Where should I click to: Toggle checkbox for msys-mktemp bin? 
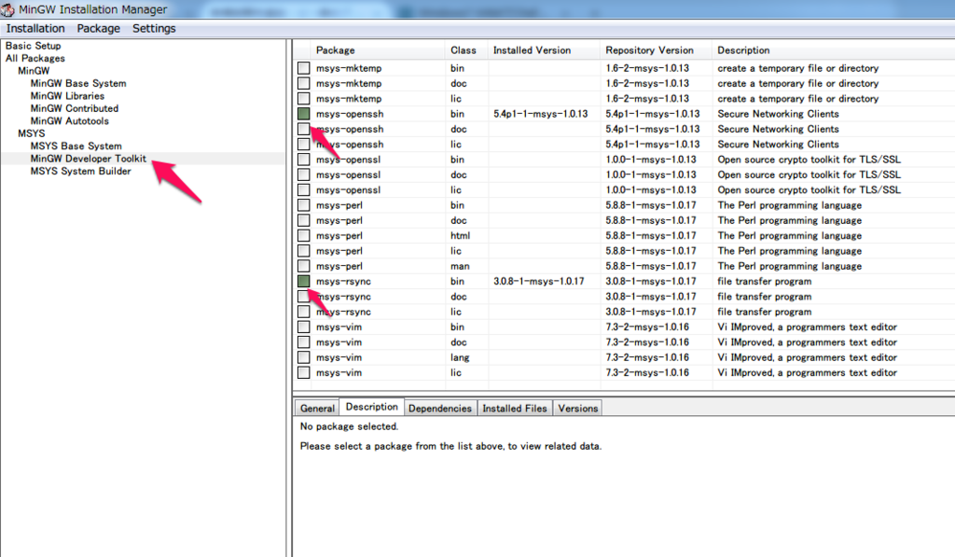(303, 68)
